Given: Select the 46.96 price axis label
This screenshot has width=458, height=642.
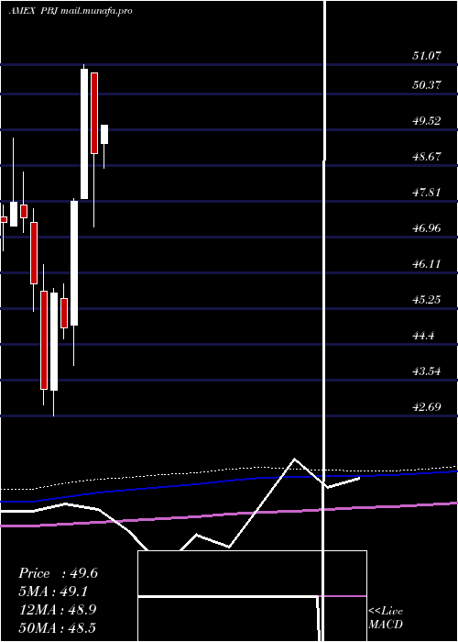Looking at the screenshot, I should click(427, 227).
